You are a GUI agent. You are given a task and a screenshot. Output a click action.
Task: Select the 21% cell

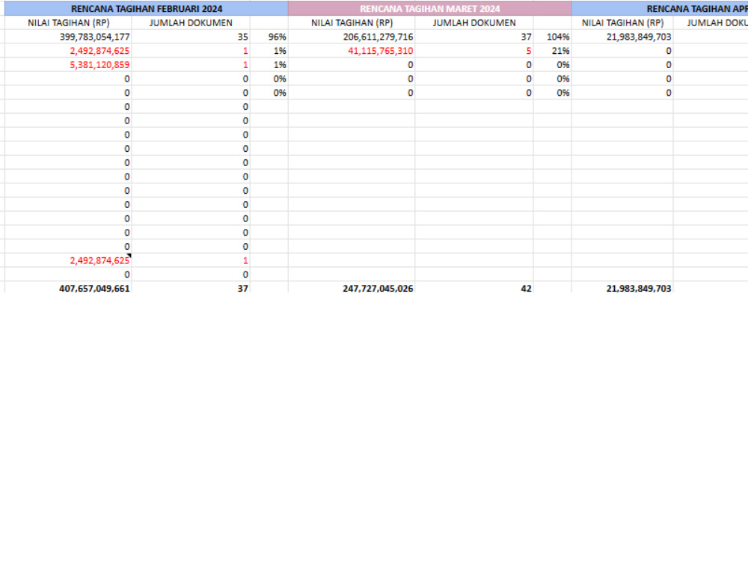pos(553,51)
